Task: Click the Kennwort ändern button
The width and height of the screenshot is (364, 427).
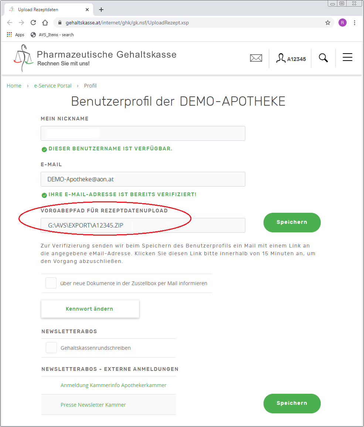Action: (x=90, y=309)
